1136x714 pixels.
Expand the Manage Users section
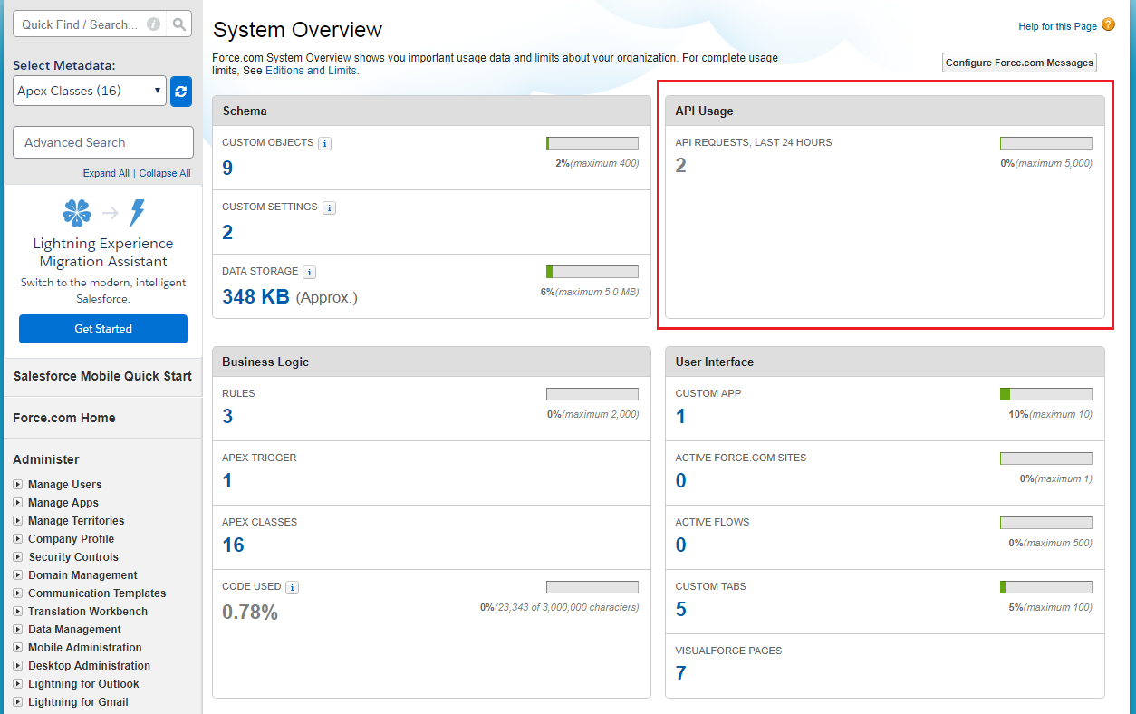(x=63, y=484)
